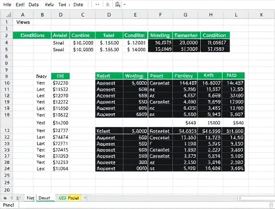Select row header 10
The height and width of the screenshot is (209, 275).
click(x=7, y=83)
